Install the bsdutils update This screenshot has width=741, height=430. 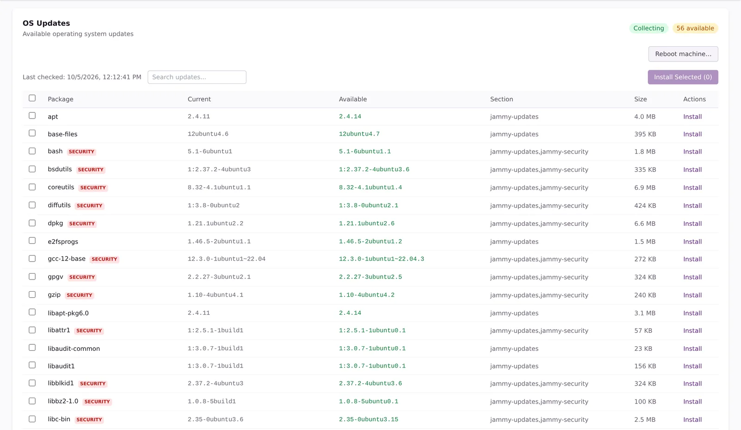pos(692,170)
